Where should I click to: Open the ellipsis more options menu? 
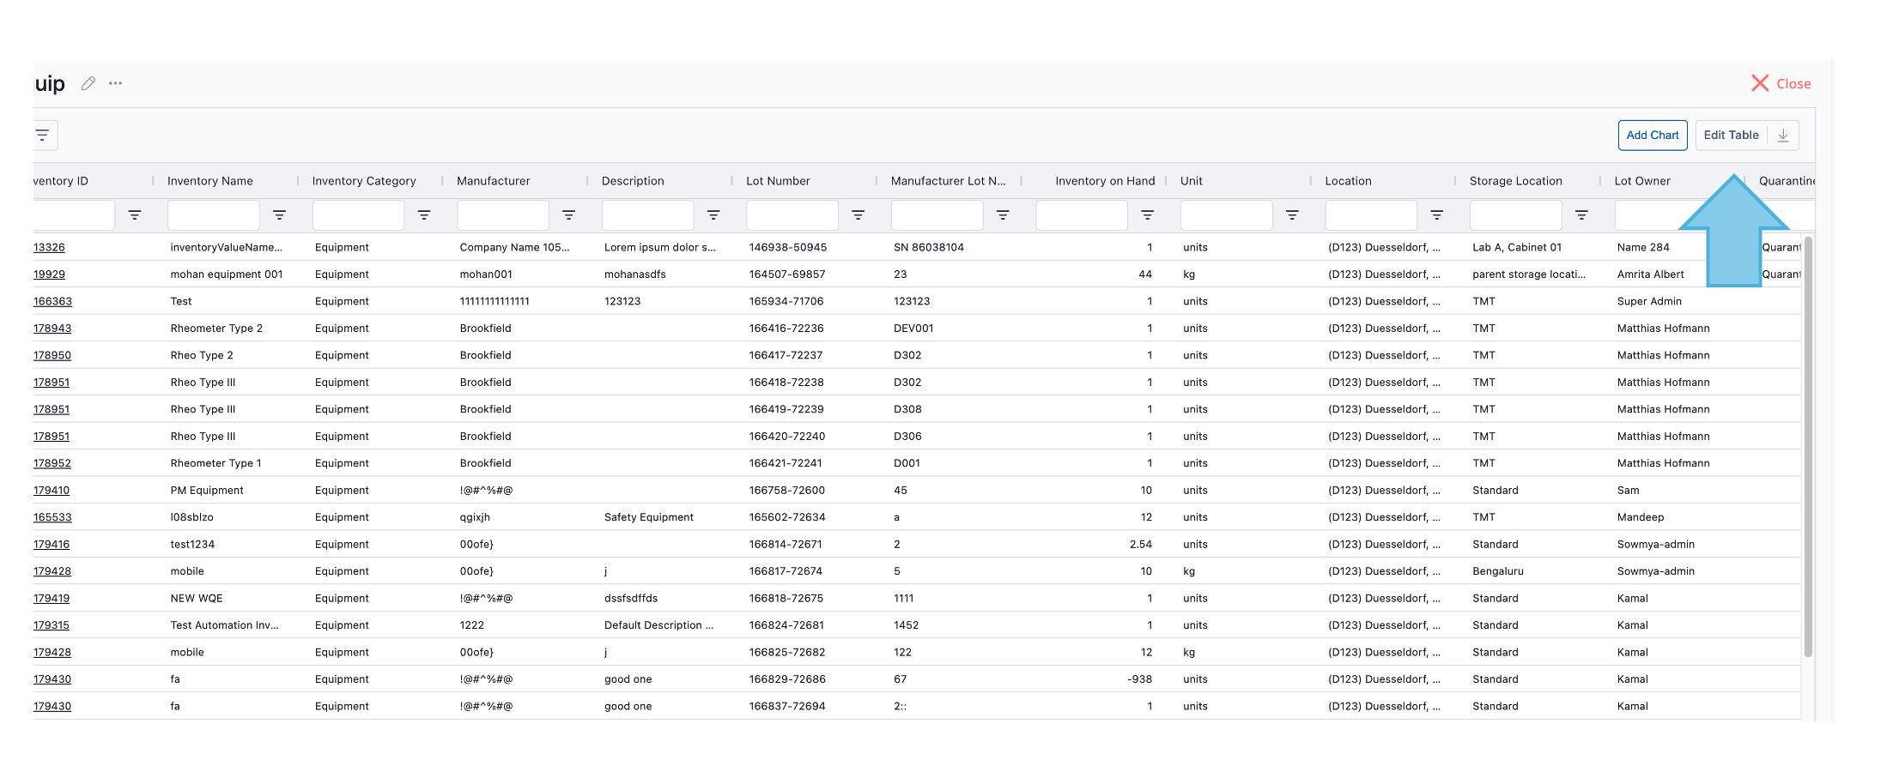pyautogui.click(x=116, y=82)
